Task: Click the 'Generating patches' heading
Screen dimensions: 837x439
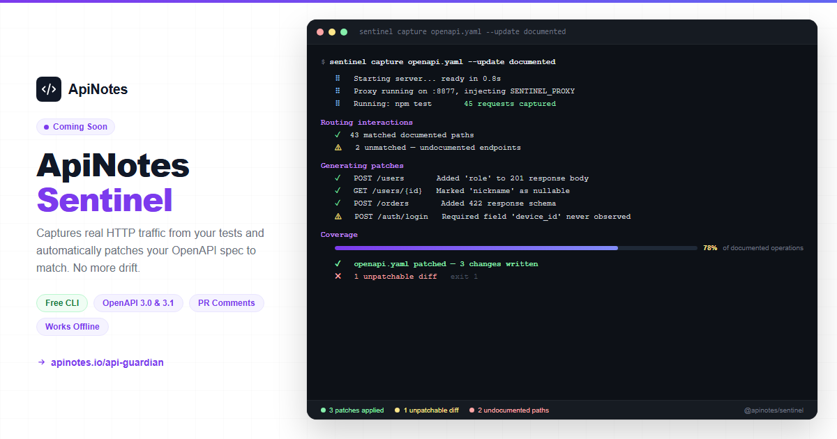Action: click(x=362, y=166)
